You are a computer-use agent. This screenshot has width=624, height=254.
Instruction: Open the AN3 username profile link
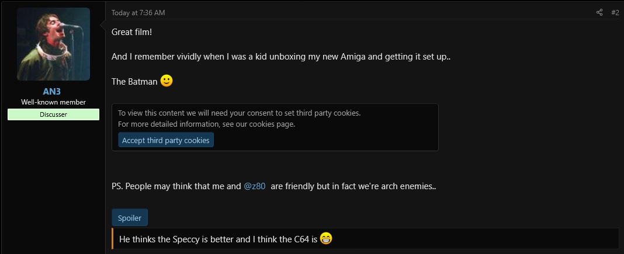click(53, 92)
